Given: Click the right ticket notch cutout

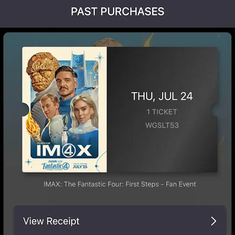Looking at the screenshot, I should tap(214, 110).
